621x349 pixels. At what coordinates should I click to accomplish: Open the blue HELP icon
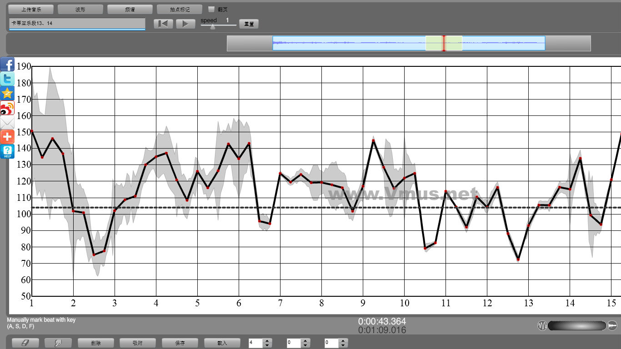[7, 151]
